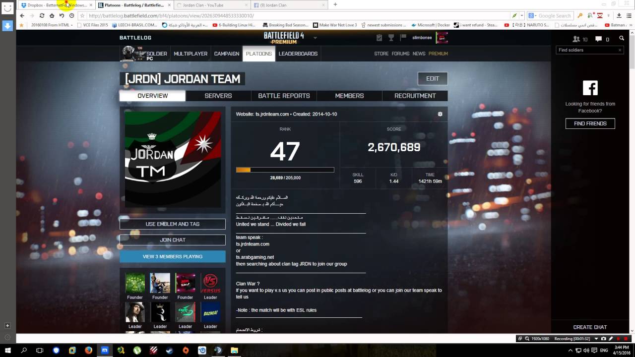Image resolution: width=635 pixels, height=357 pixels.
Task: Open the Windows Start button
Action: point(8,350)
